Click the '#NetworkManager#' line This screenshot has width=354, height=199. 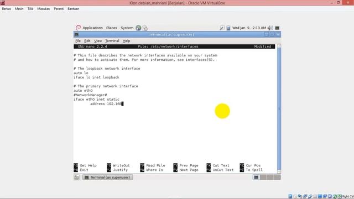point(90,95)
